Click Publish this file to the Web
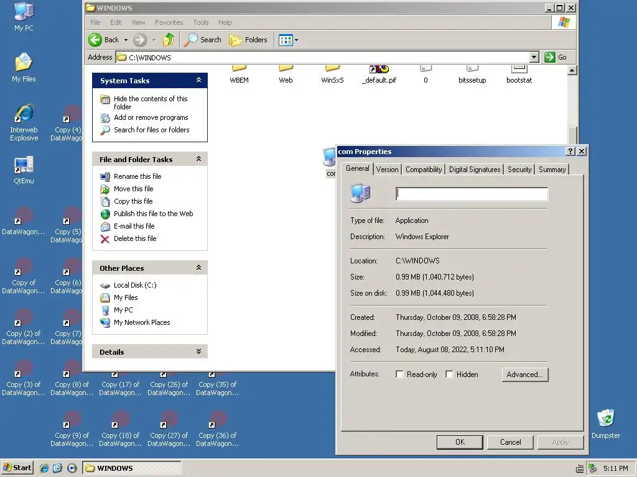The width and height of the screenshot is (637, 477). tap(153, 214)
